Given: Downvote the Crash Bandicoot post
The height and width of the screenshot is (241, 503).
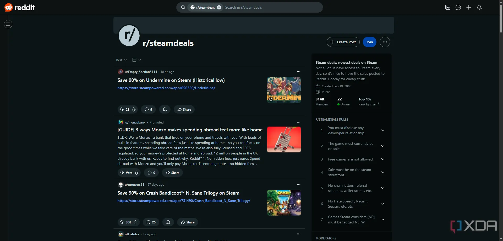Looking at the screenshot, I should tap(135, 222).
